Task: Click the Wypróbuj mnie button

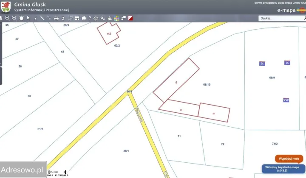Action: point(289,159)
